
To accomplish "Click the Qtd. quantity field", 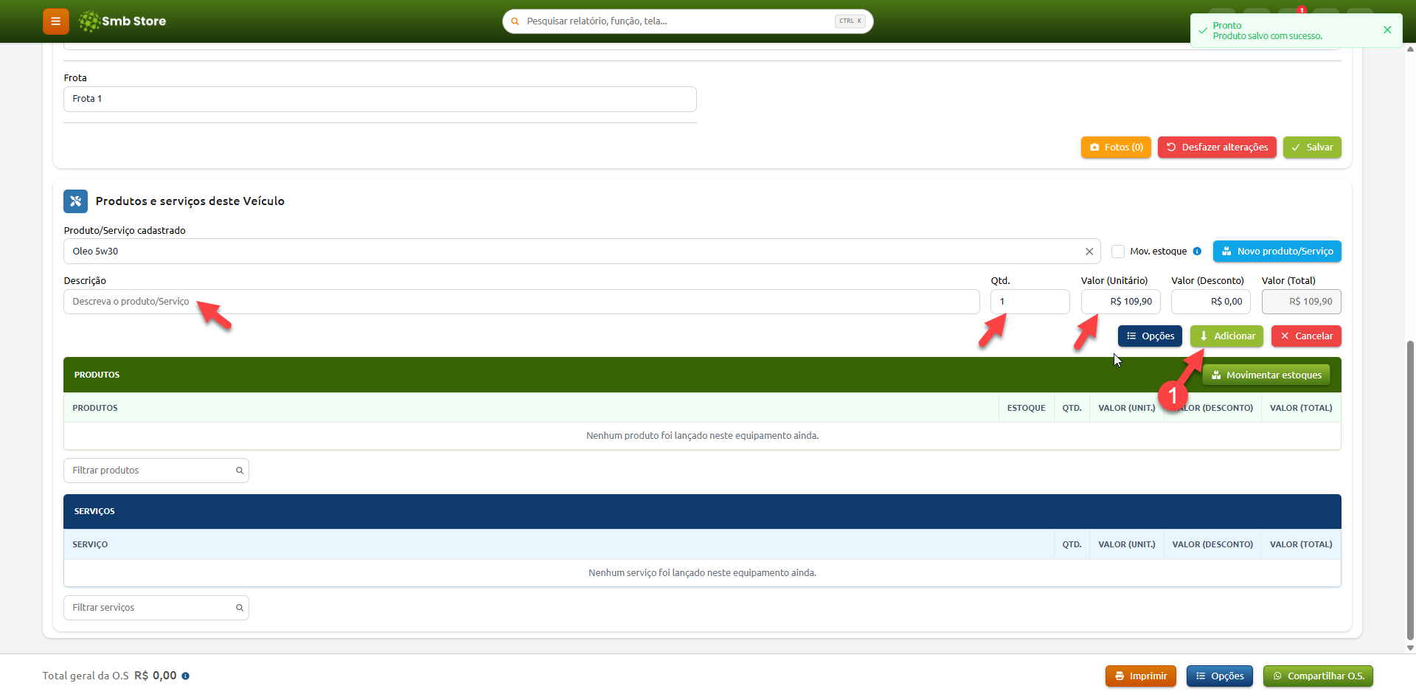I will tap(1030, 302).
